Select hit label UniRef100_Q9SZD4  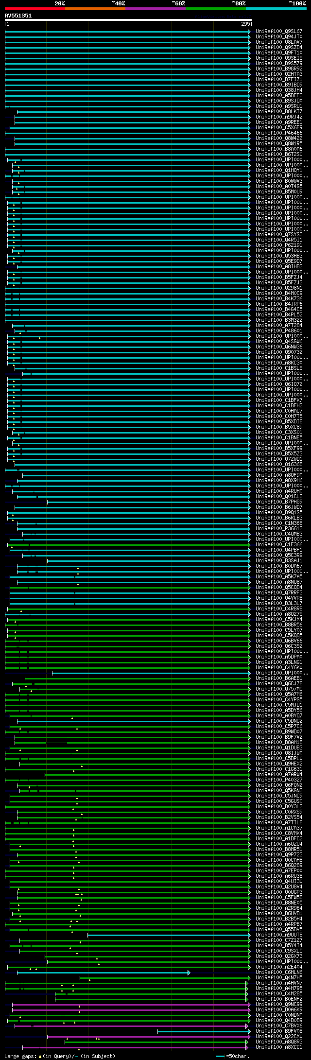point(279,48)
